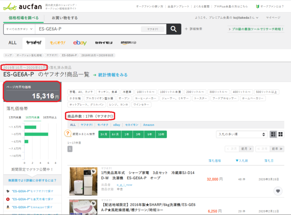Click the plus icon for 詳細検索

click(186, 29)
